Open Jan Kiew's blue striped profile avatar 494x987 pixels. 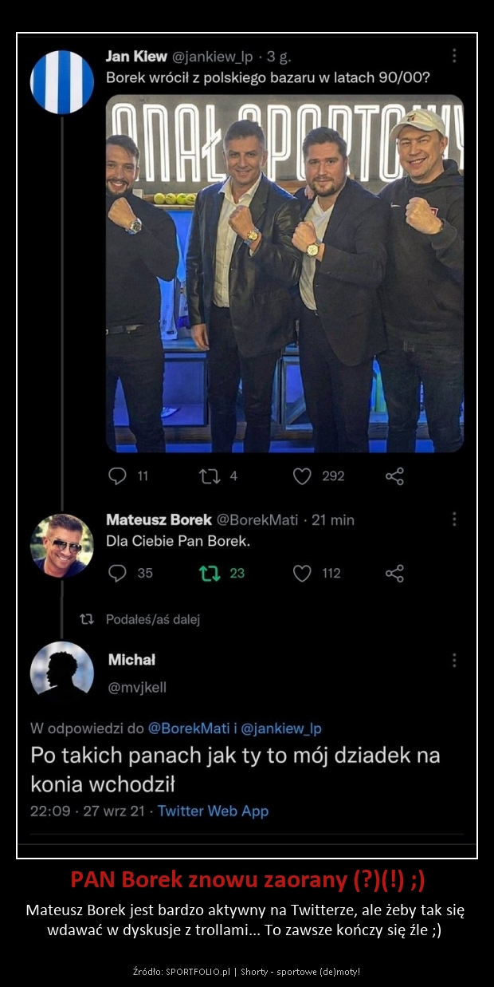62,82
